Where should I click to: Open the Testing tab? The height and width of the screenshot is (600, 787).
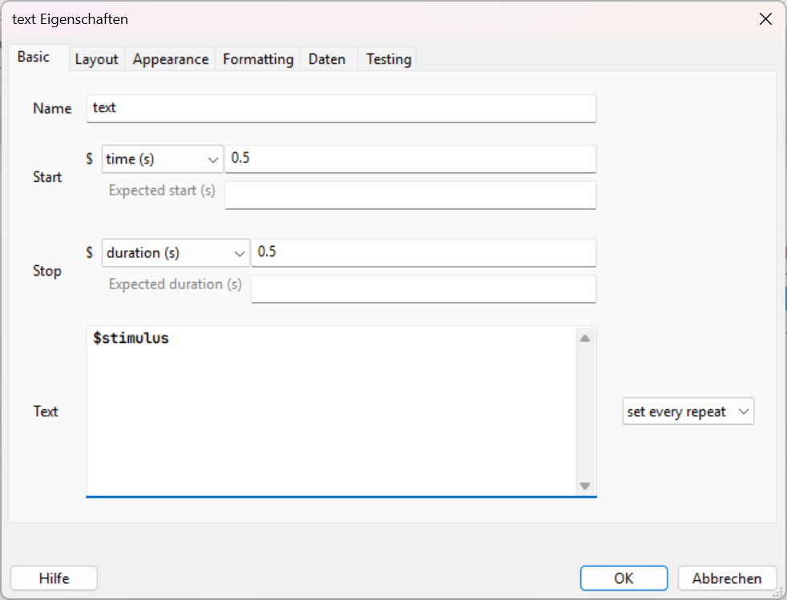click(389, 59)
